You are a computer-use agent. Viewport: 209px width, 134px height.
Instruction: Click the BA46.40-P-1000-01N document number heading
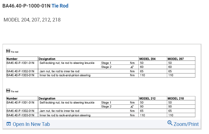[x=26, y=6]
